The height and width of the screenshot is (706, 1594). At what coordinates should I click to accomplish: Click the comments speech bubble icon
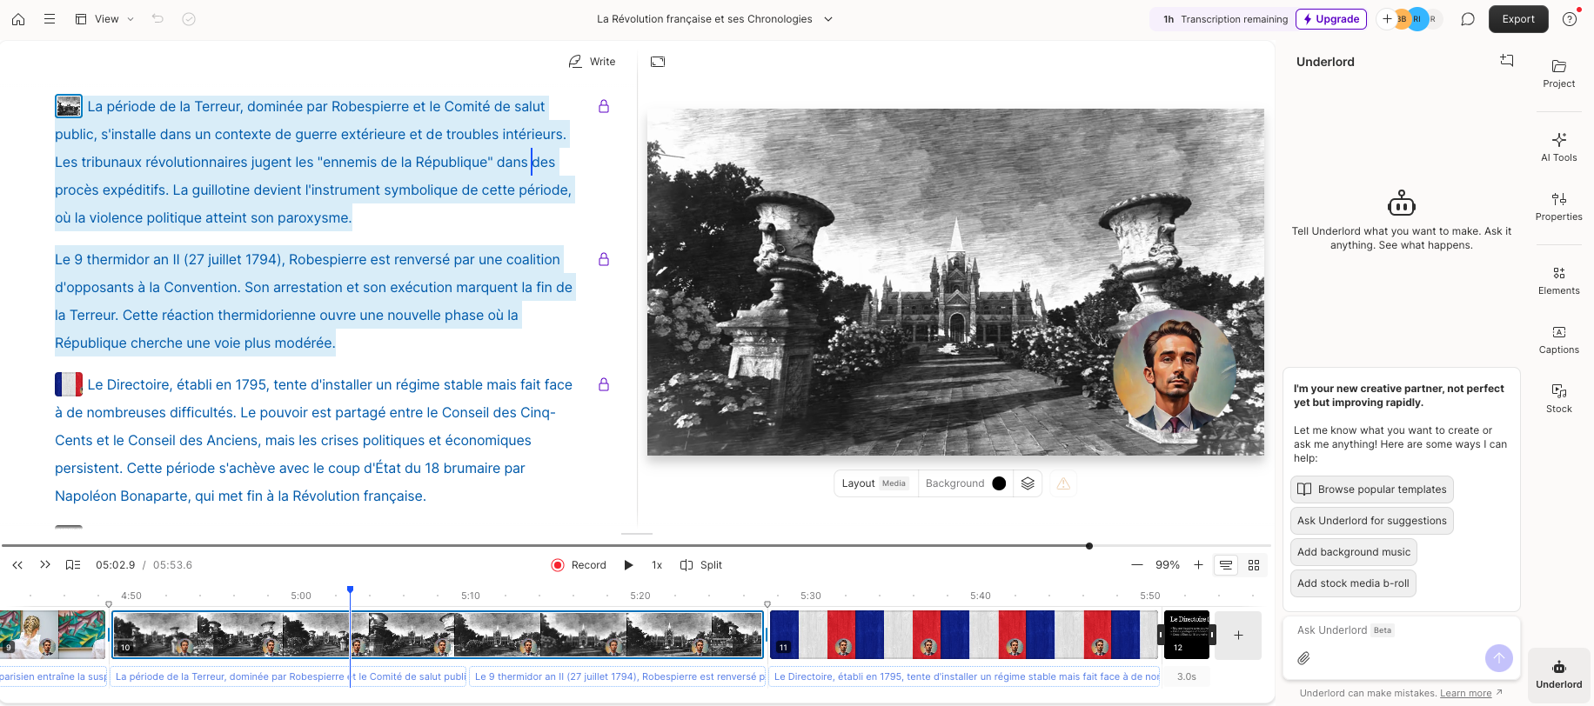pos(1468,19)
